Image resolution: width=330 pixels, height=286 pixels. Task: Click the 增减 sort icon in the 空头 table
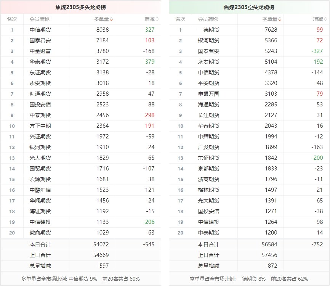click(325, 19)
